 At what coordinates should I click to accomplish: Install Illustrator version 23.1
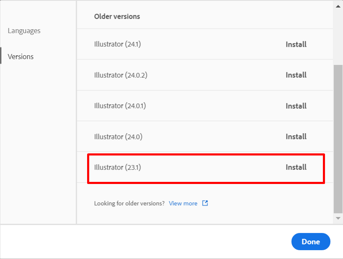296,167
